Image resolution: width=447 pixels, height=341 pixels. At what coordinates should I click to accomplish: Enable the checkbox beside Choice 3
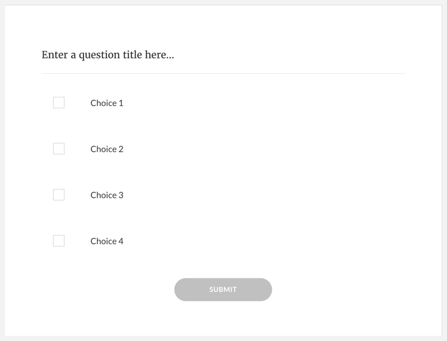pos(59,195)
